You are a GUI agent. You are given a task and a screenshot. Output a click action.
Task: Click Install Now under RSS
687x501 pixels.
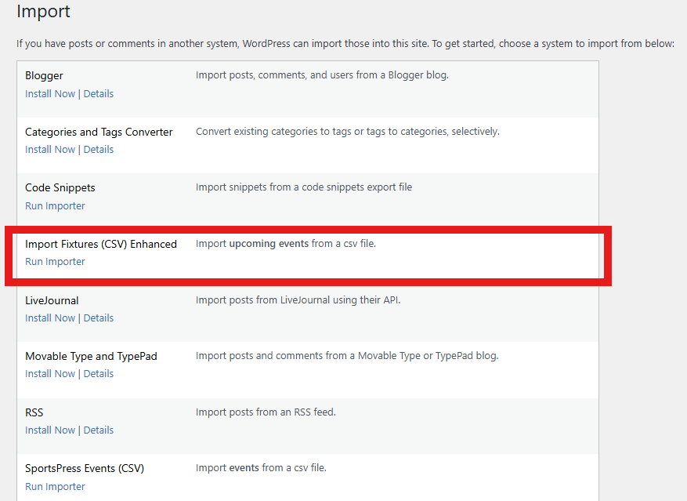[49, 430]
